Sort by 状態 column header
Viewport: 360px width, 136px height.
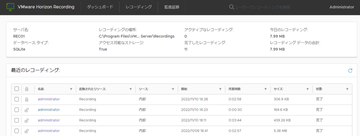point(319,89)
